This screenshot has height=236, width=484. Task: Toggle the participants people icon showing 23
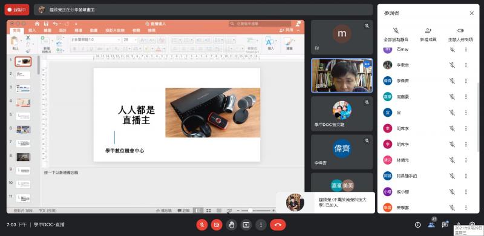tap(431, 225)
